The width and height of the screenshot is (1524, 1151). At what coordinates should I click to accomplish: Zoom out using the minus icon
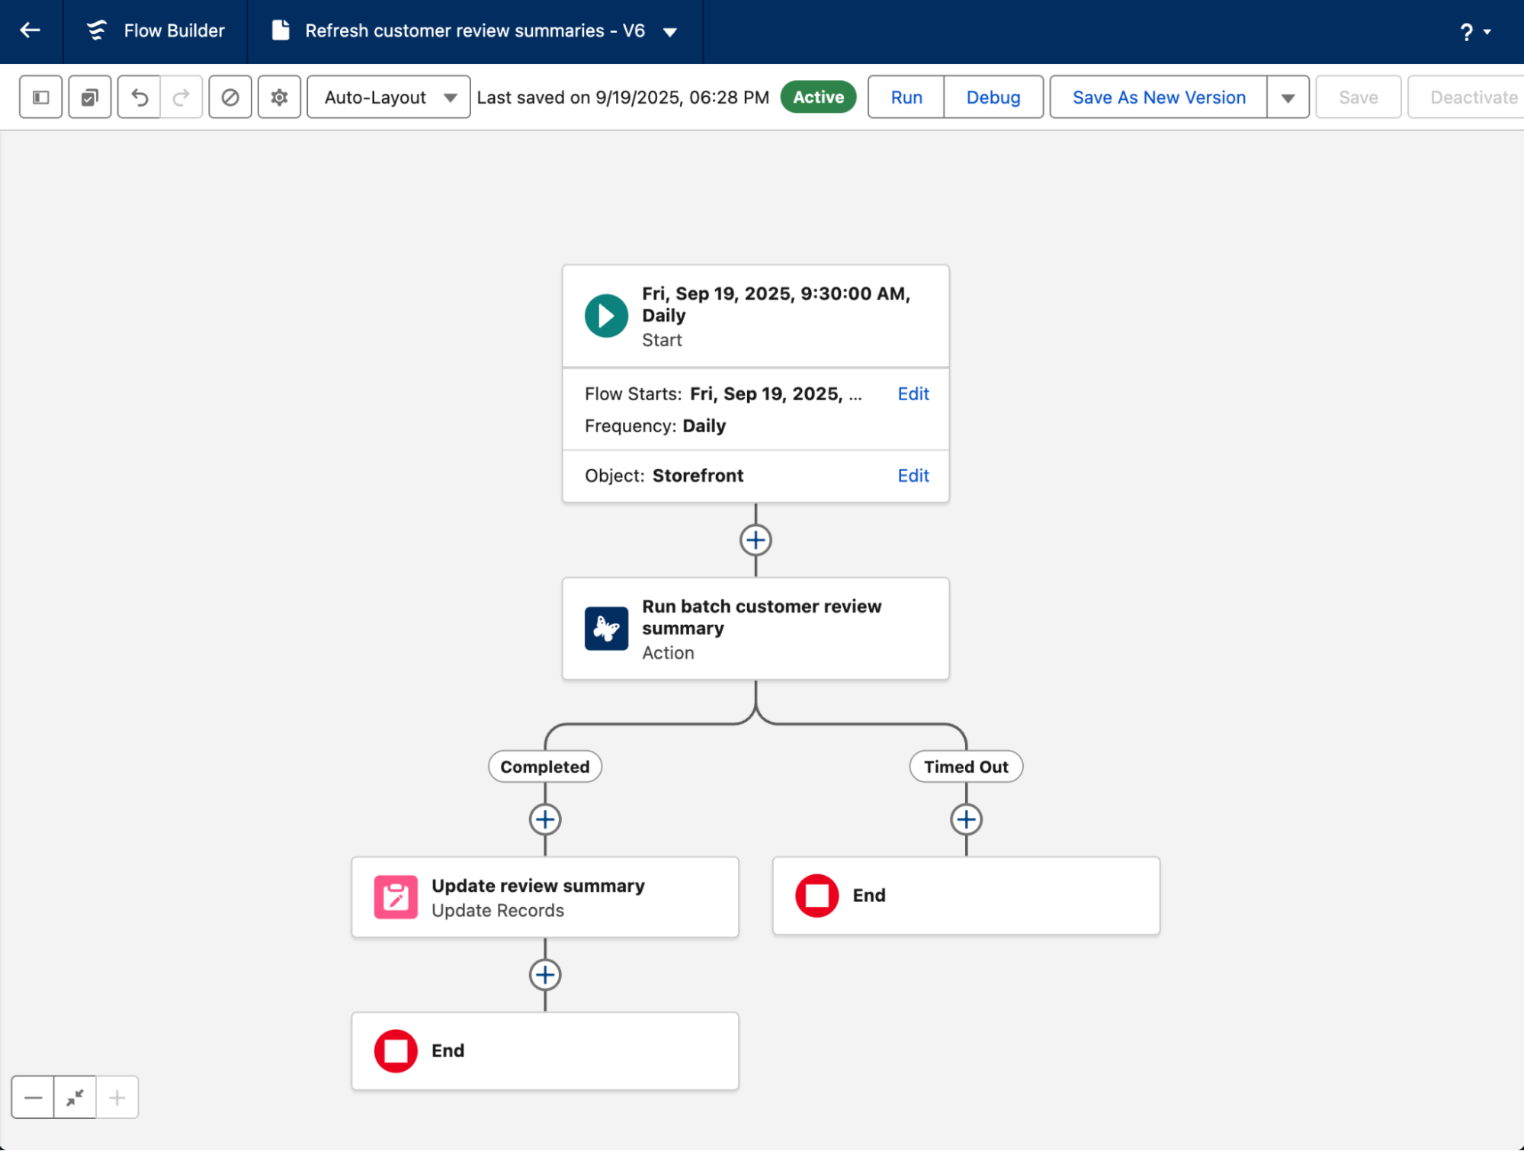tap(33, 1097)
